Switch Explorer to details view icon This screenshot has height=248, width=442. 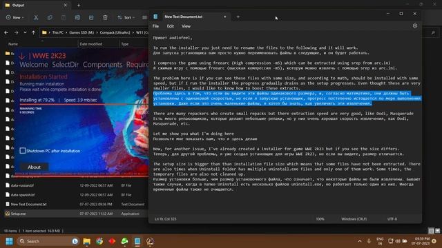tap(431, 231)
